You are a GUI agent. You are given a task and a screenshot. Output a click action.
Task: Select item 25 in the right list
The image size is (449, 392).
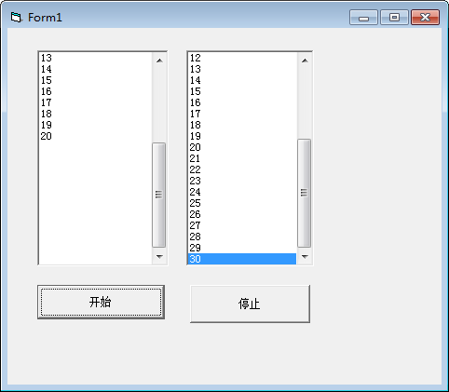pyautogui.click(x=242, y=203)
